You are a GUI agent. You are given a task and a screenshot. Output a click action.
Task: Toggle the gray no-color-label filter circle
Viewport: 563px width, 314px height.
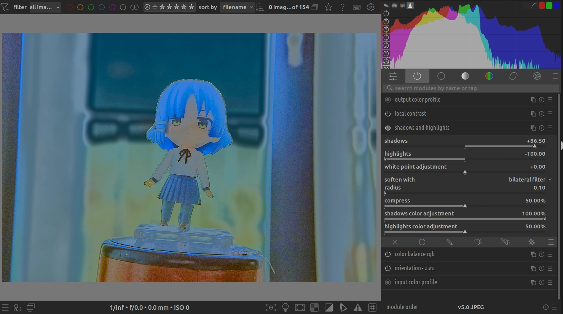click(123, 7)
